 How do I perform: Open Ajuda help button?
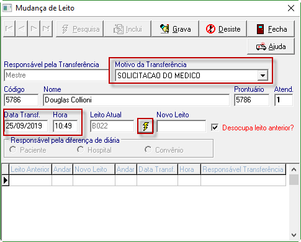pos(271,47)
